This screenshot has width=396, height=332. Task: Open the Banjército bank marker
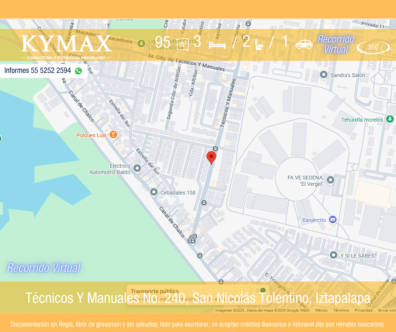pyautogui.click(x=333, y=220)
